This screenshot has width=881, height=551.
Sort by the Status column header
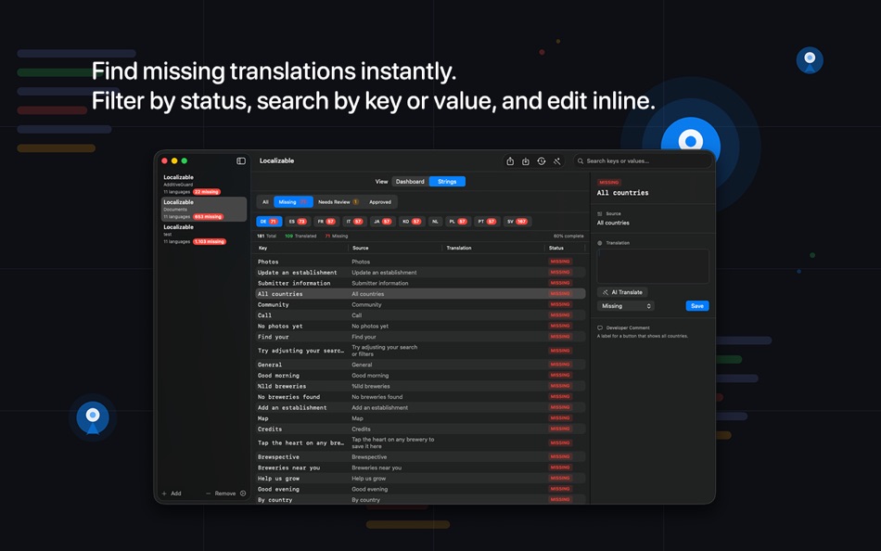(566, 248)
